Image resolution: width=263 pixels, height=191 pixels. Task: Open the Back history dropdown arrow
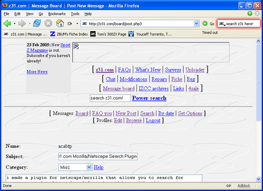pyautogui.click(x=14, y=24)
